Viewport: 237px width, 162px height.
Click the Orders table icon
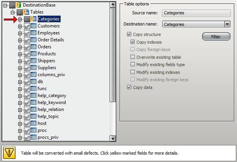[x=33, y=47]
